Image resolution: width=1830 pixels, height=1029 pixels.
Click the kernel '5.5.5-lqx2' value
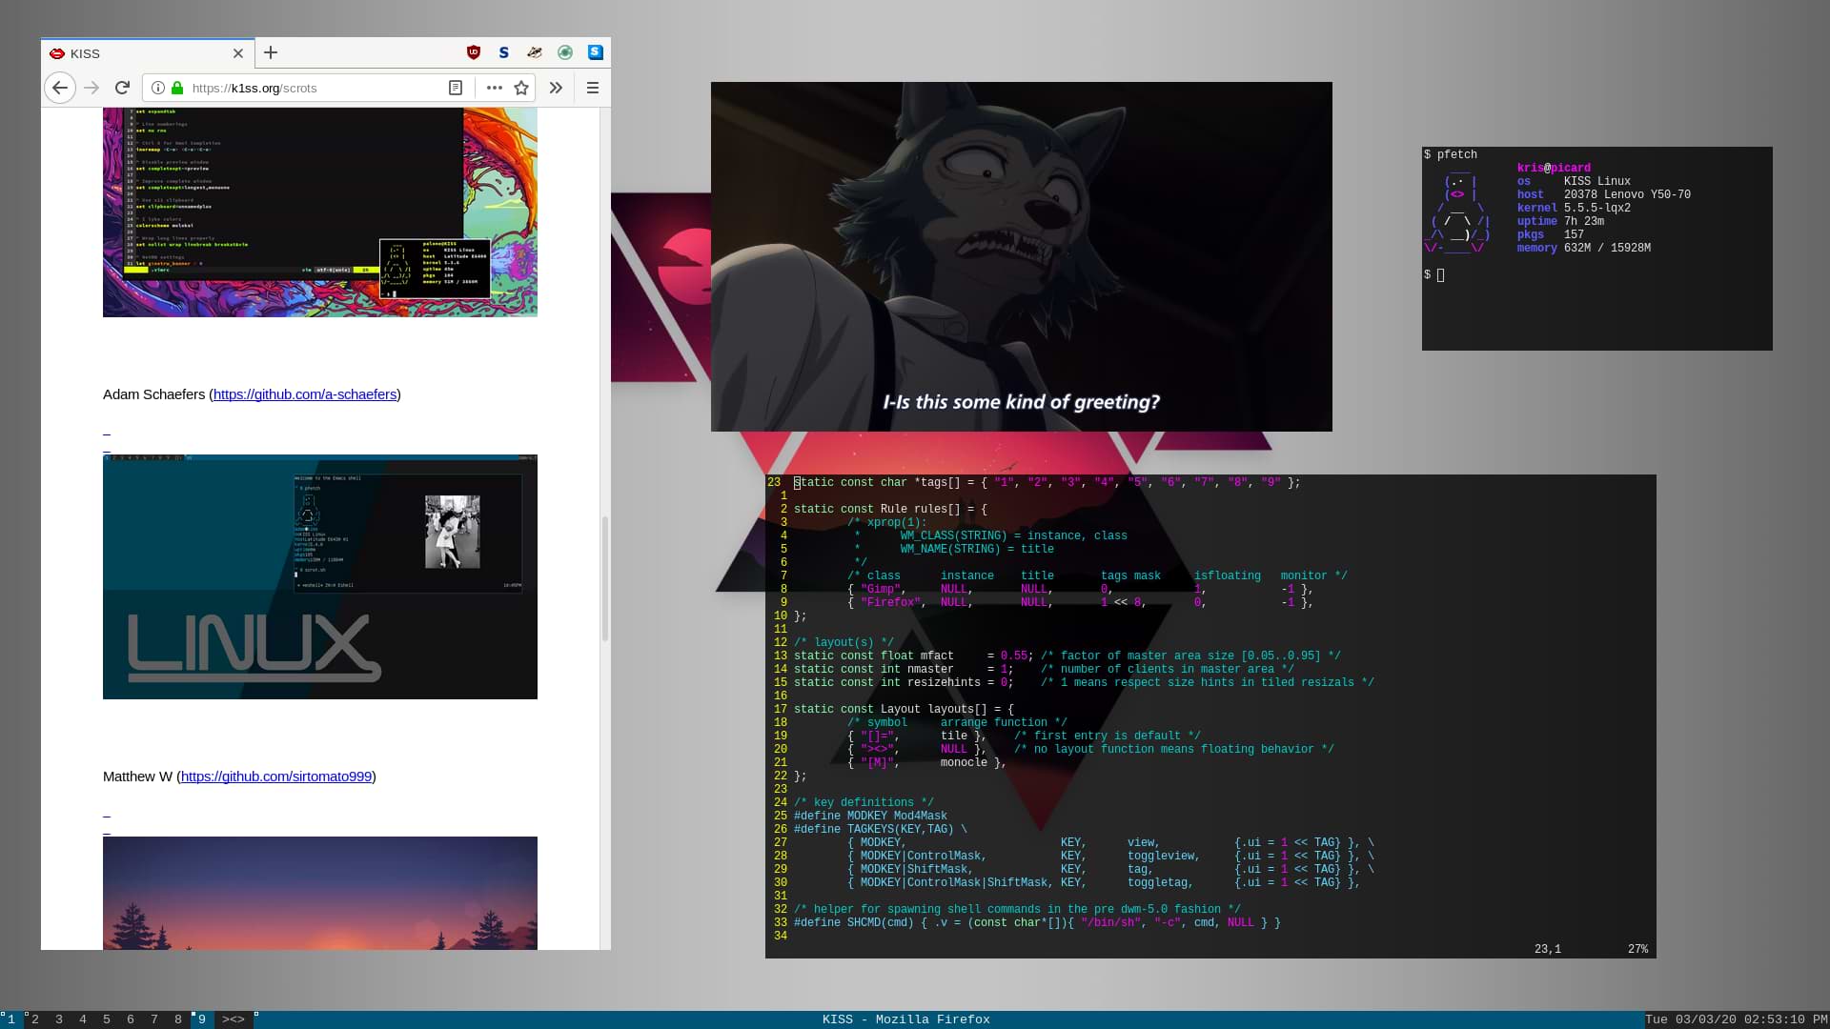tap(1597, 208)
